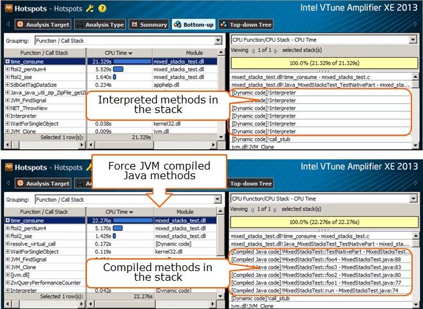Click left arrow of bottom function column scrollbar

8,304
